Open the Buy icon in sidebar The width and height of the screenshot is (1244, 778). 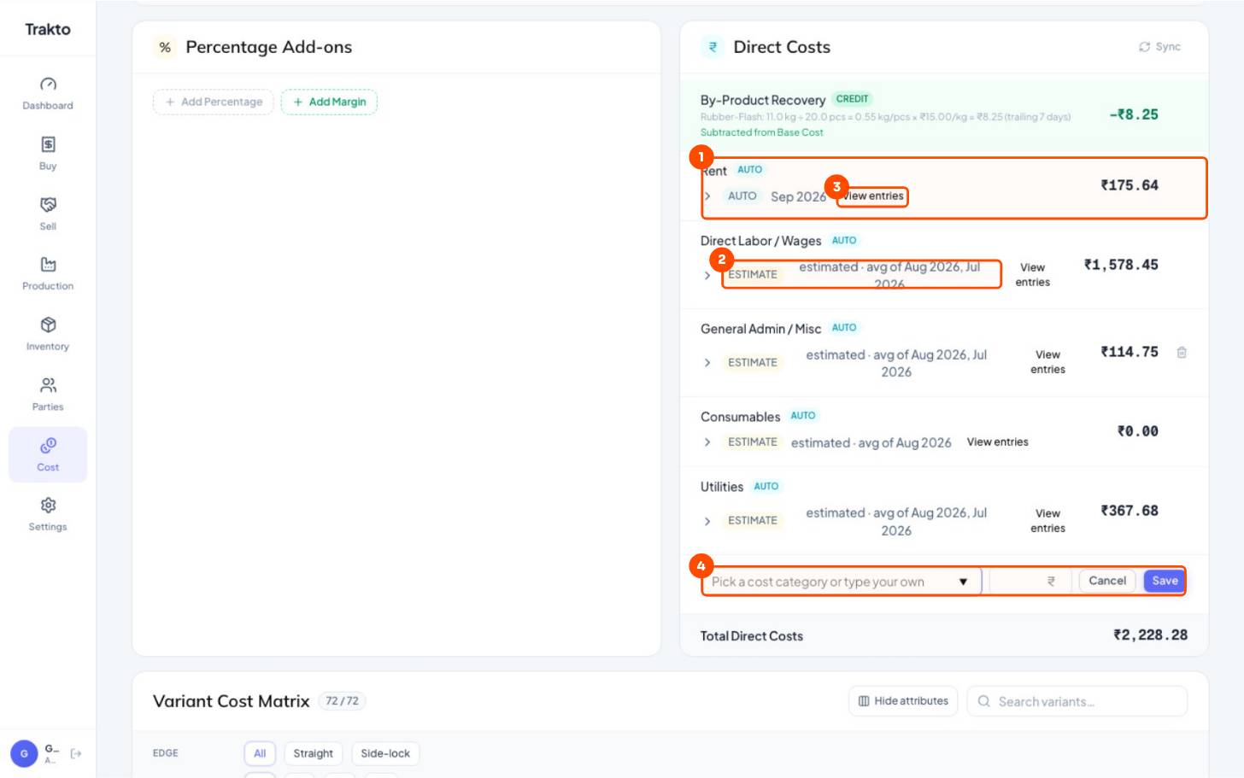coord(48,144)
